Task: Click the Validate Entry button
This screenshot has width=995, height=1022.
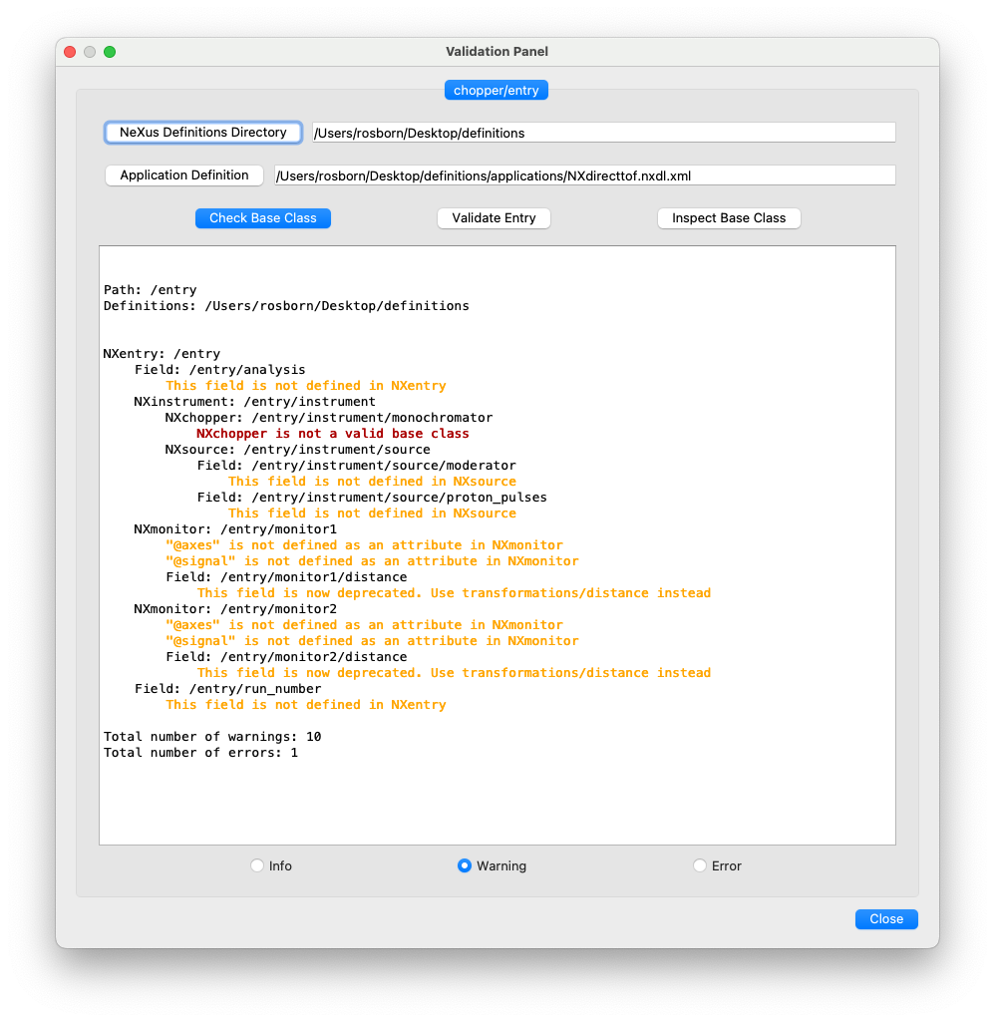Action: [x=494, y=218]
